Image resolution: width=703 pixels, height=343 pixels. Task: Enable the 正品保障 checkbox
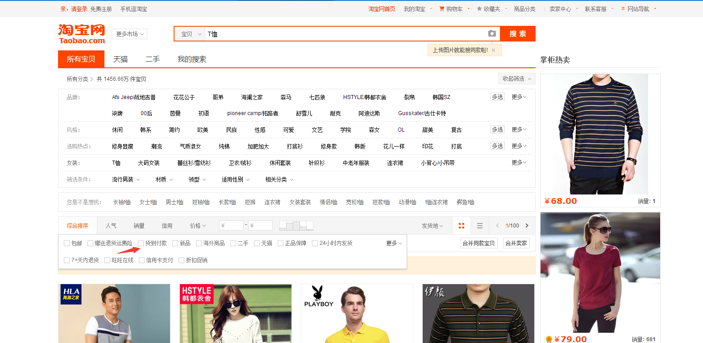click(280, 243)
